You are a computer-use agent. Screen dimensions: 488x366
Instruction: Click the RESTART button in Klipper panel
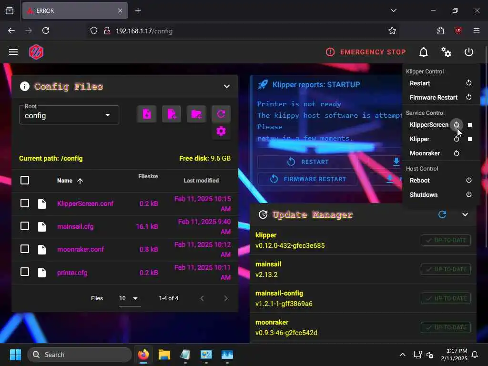point(307,162)
